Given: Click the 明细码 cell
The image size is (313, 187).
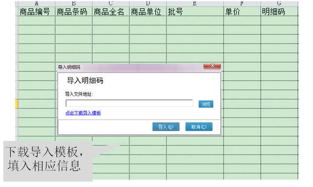Looking at the screenshot, I should [x=279, y=12].
